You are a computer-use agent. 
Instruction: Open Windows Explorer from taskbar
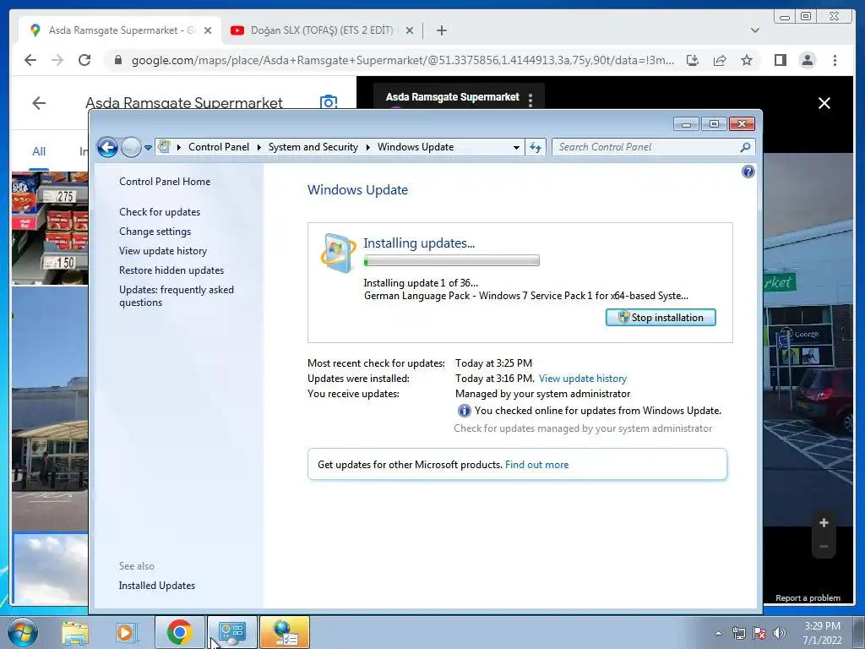[75, 633]
